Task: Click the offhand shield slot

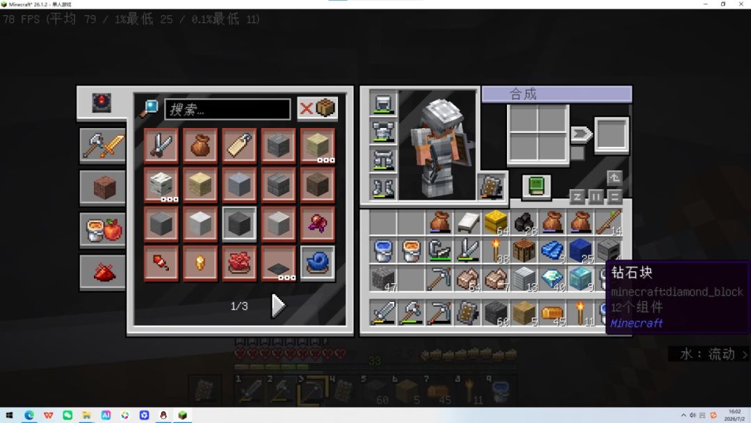Action: point(492,186)
